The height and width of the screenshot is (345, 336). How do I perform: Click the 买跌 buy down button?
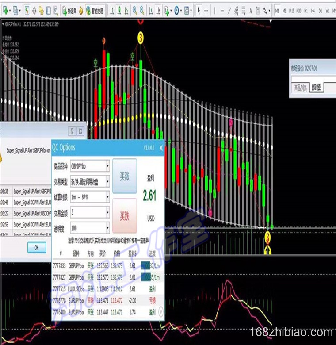pos(125,216)
